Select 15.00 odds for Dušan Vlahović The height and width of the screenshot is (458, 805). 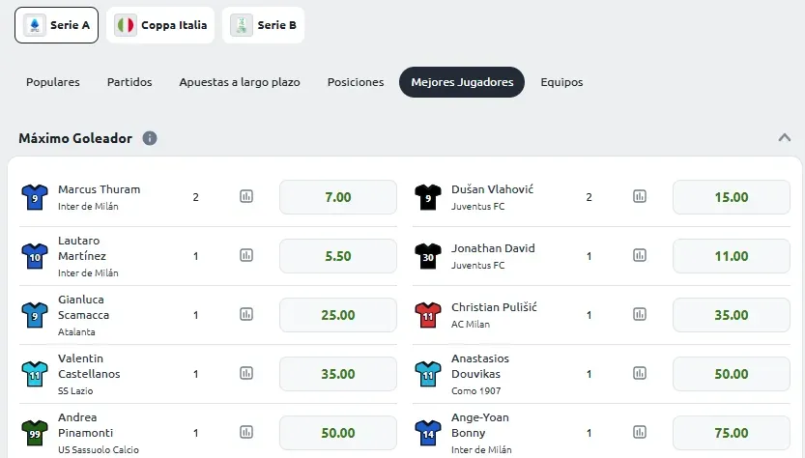731,197
